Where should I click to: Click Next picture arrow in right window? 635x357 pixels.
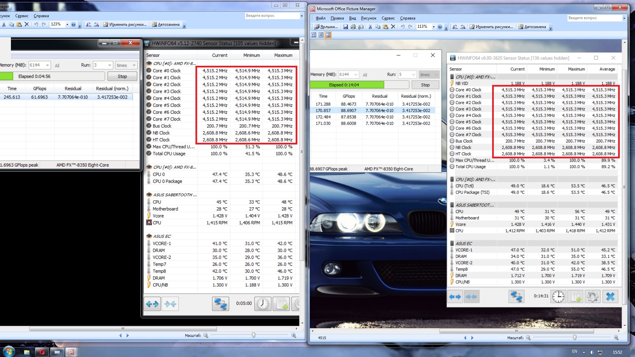[472, 337]
